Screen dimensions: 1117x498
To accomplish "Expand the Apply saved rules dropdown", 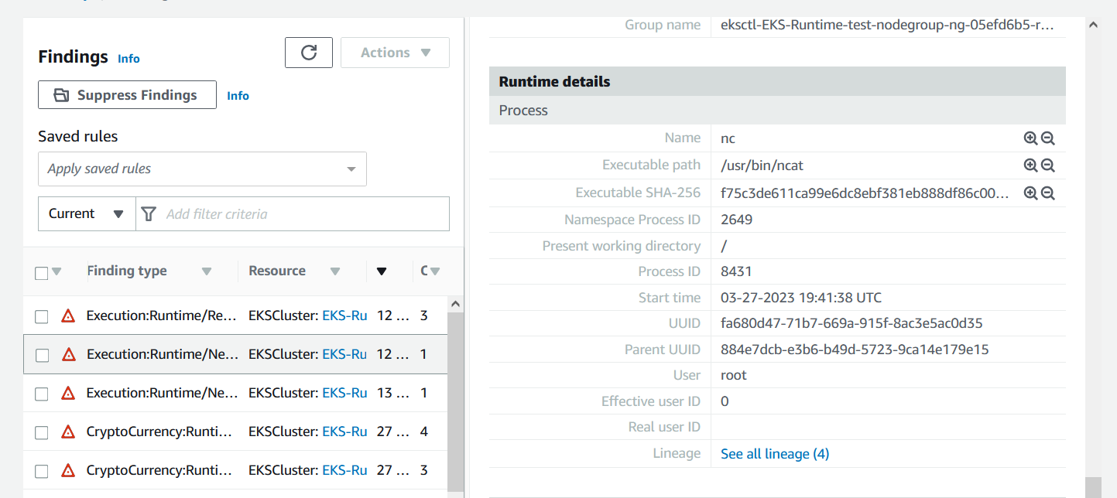I will click(202, 169).
